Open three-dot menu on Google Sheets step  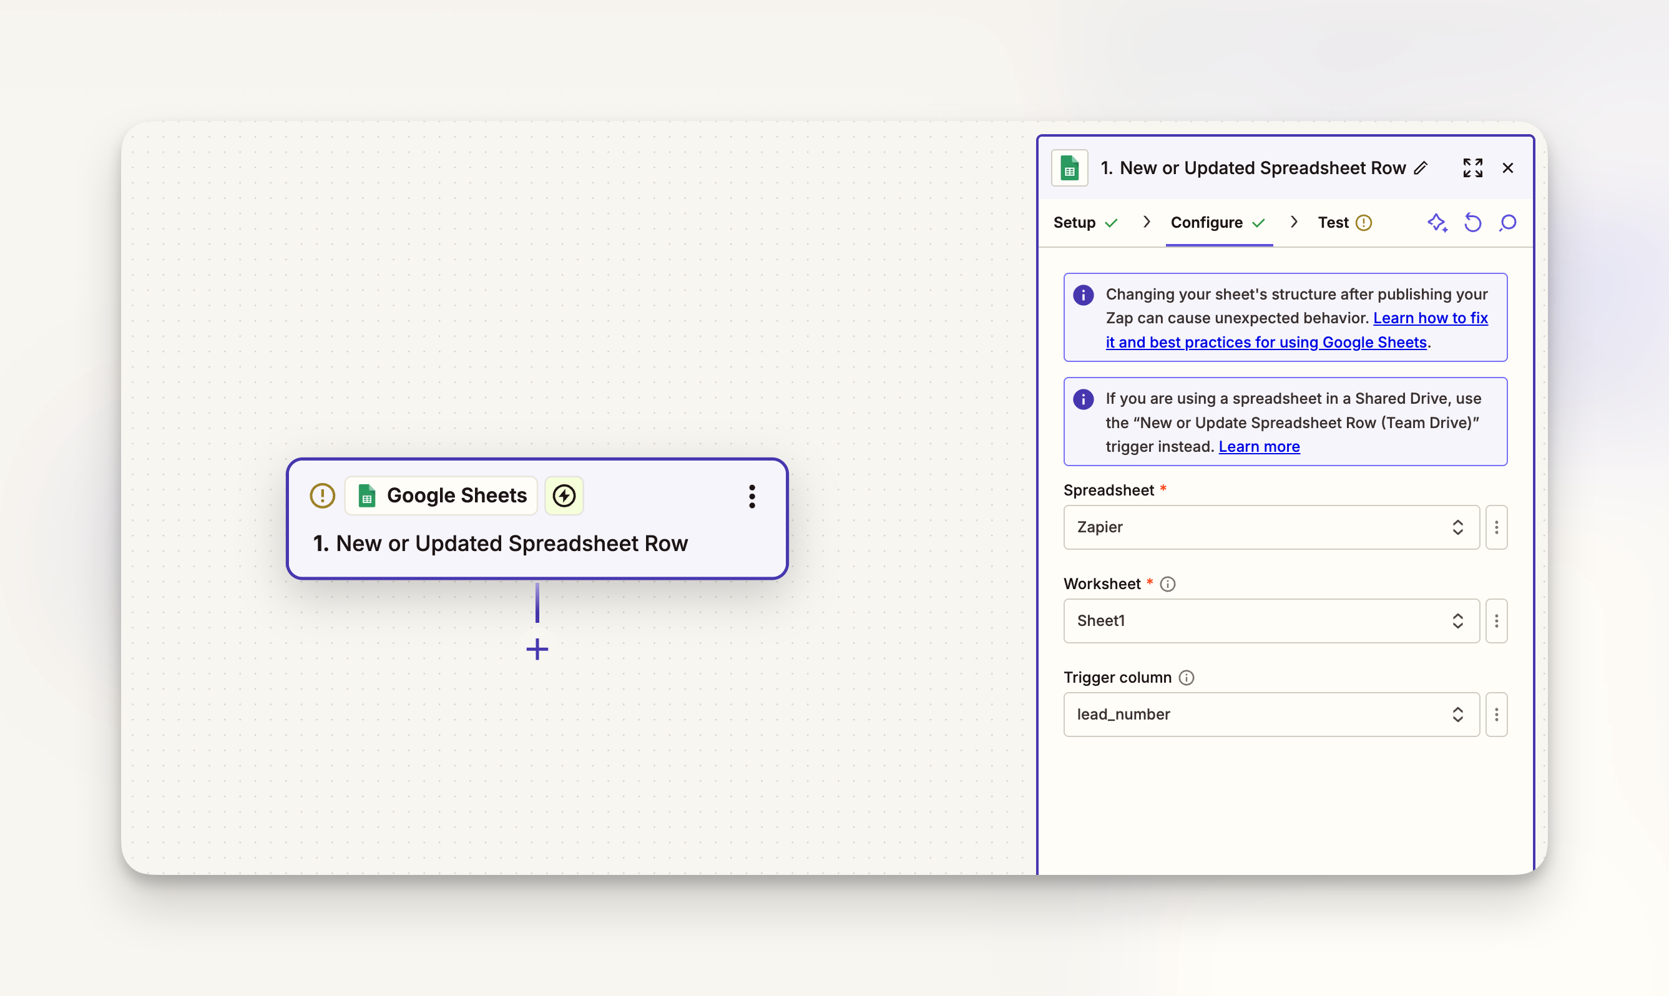(751, 497)
